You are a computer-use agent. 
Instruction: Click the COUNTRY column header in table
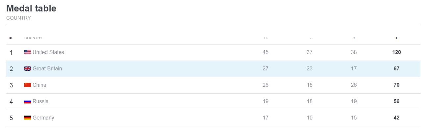33,38
